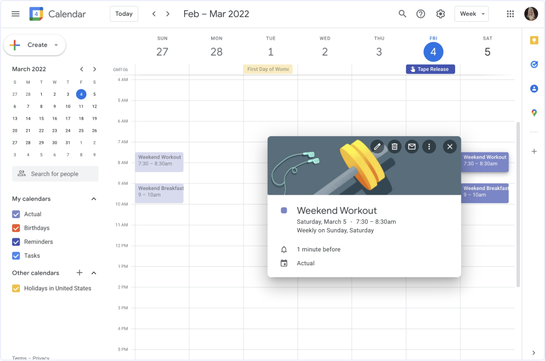Open the Support help icon
This screenshot has width=545, height=361.
(x=421, y=14)
